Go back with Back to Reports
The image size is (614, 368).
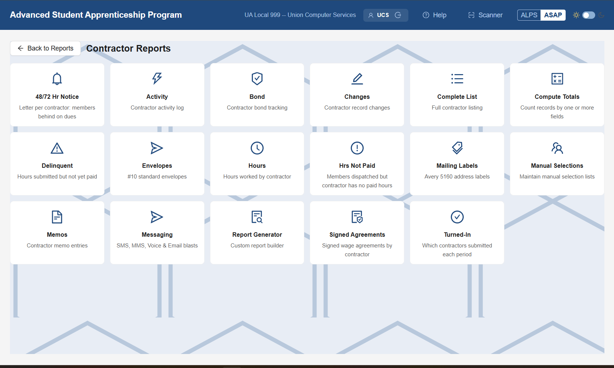tap(45, 48)
